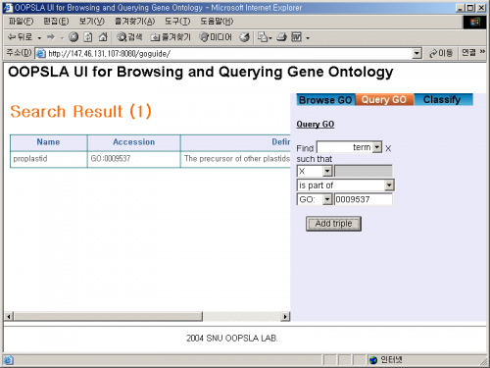490x368 pixels.
Task: Click the Add triple button
Action: [333, 224]
